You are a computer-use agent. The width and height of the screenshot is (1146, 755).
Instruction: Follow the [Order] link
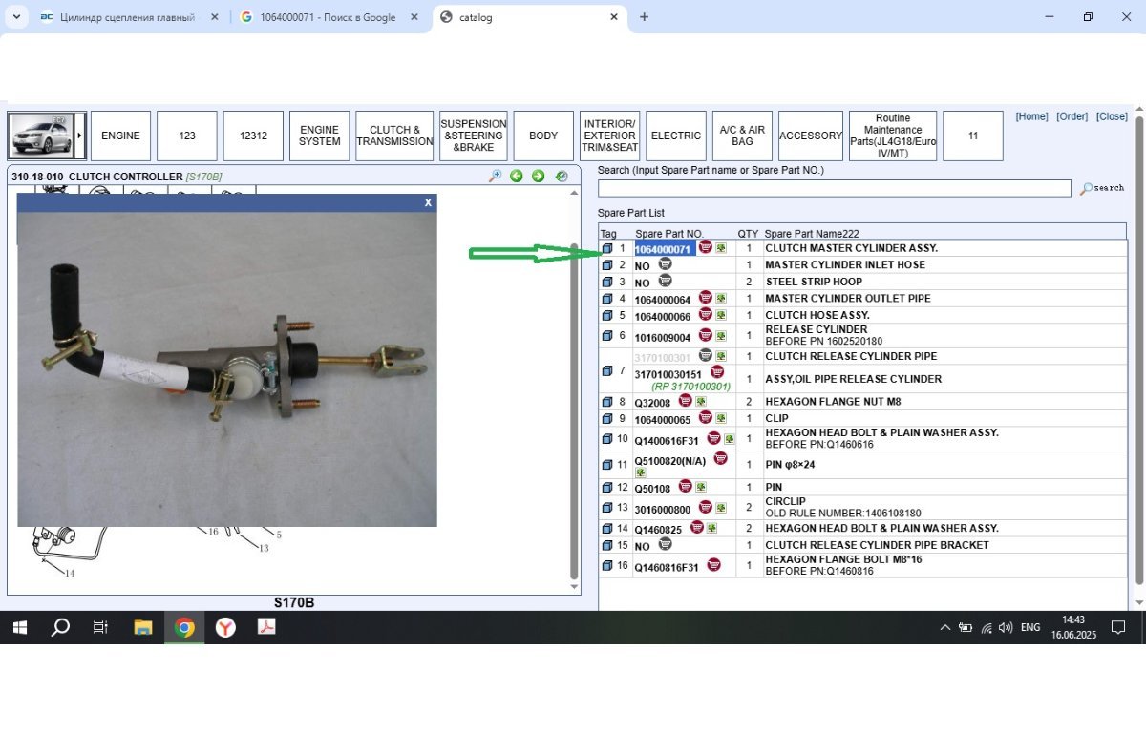click(1072, 116)
